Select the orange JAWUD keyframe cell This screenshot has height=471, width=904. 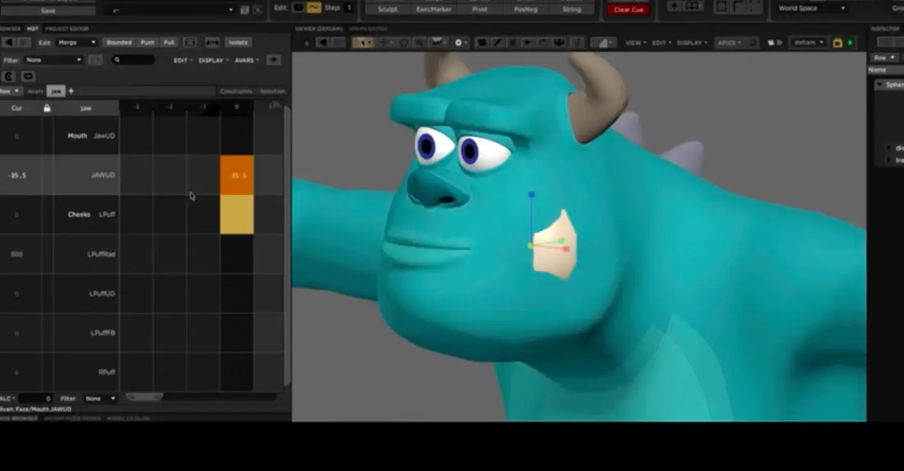237,174
